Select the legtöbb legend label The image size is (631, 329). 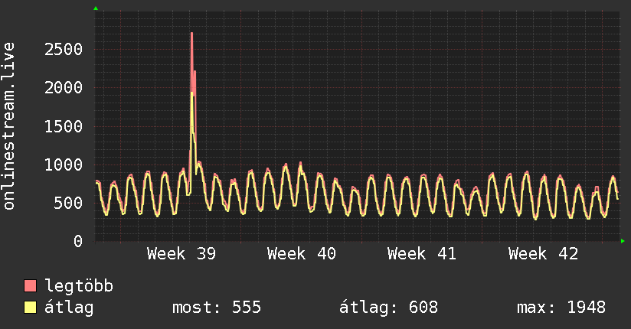point(79,286)
